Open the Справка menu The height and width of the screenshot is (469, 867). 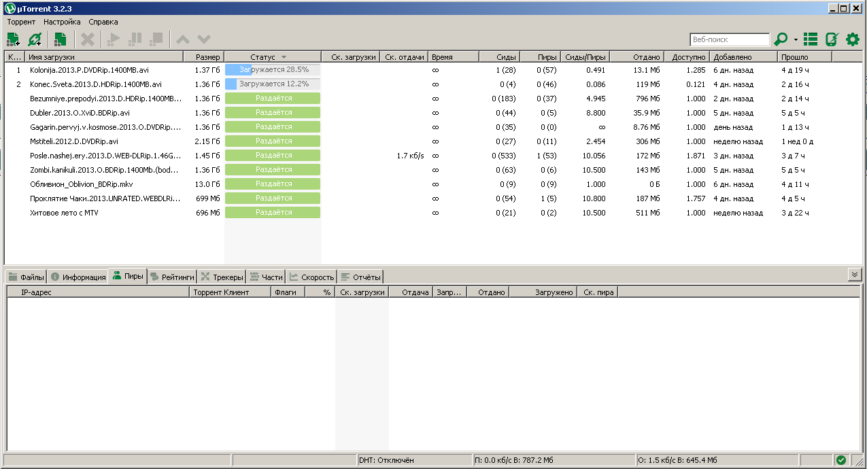pyautogui.click(x=103, y=22)
